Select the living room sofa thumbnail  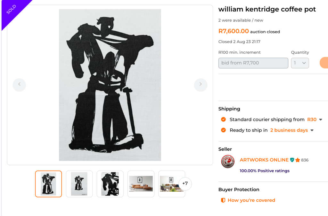pyautogui.click(x=141, y=184)
